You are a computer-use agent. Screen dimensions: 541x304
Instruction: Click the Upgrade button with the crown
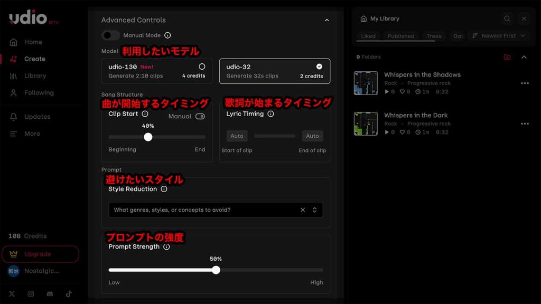(x=40, y=254)
